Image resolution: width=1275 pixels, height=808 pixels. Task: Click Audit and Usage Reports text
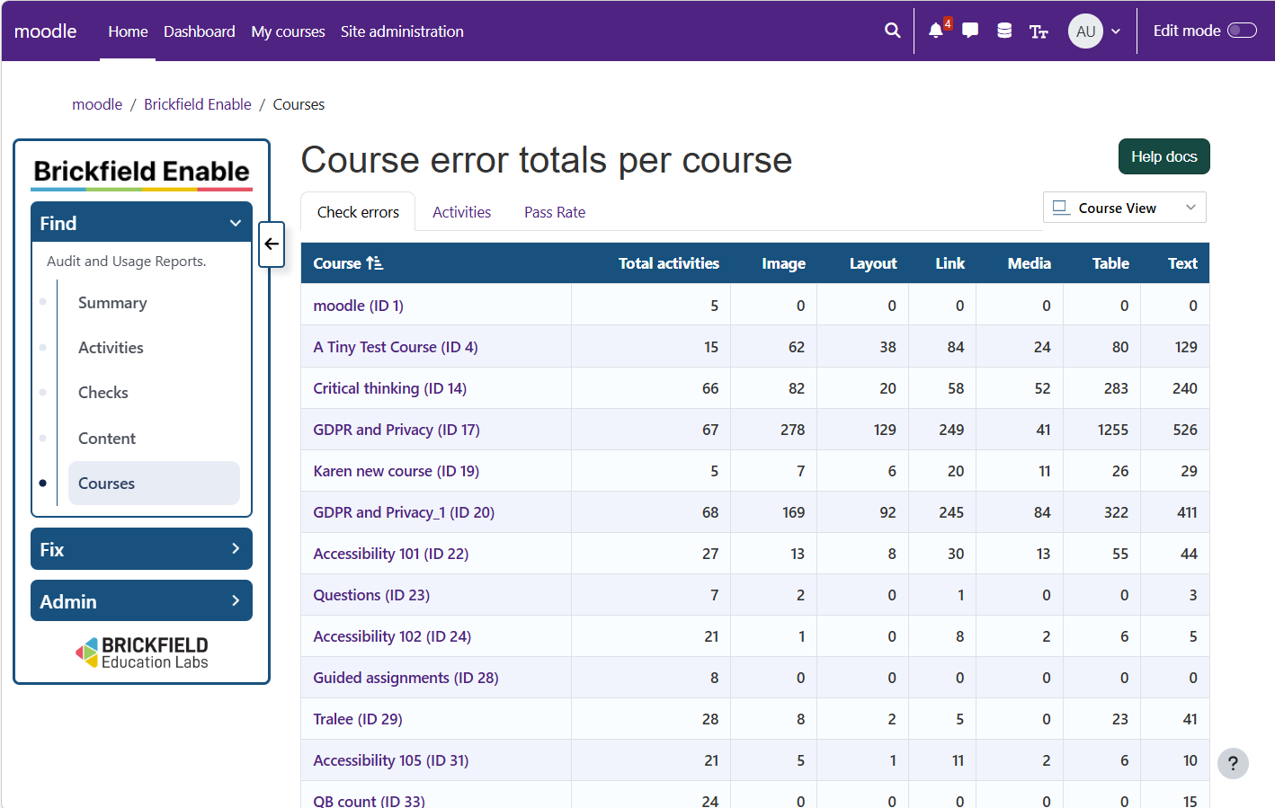(x=127, y=261)
